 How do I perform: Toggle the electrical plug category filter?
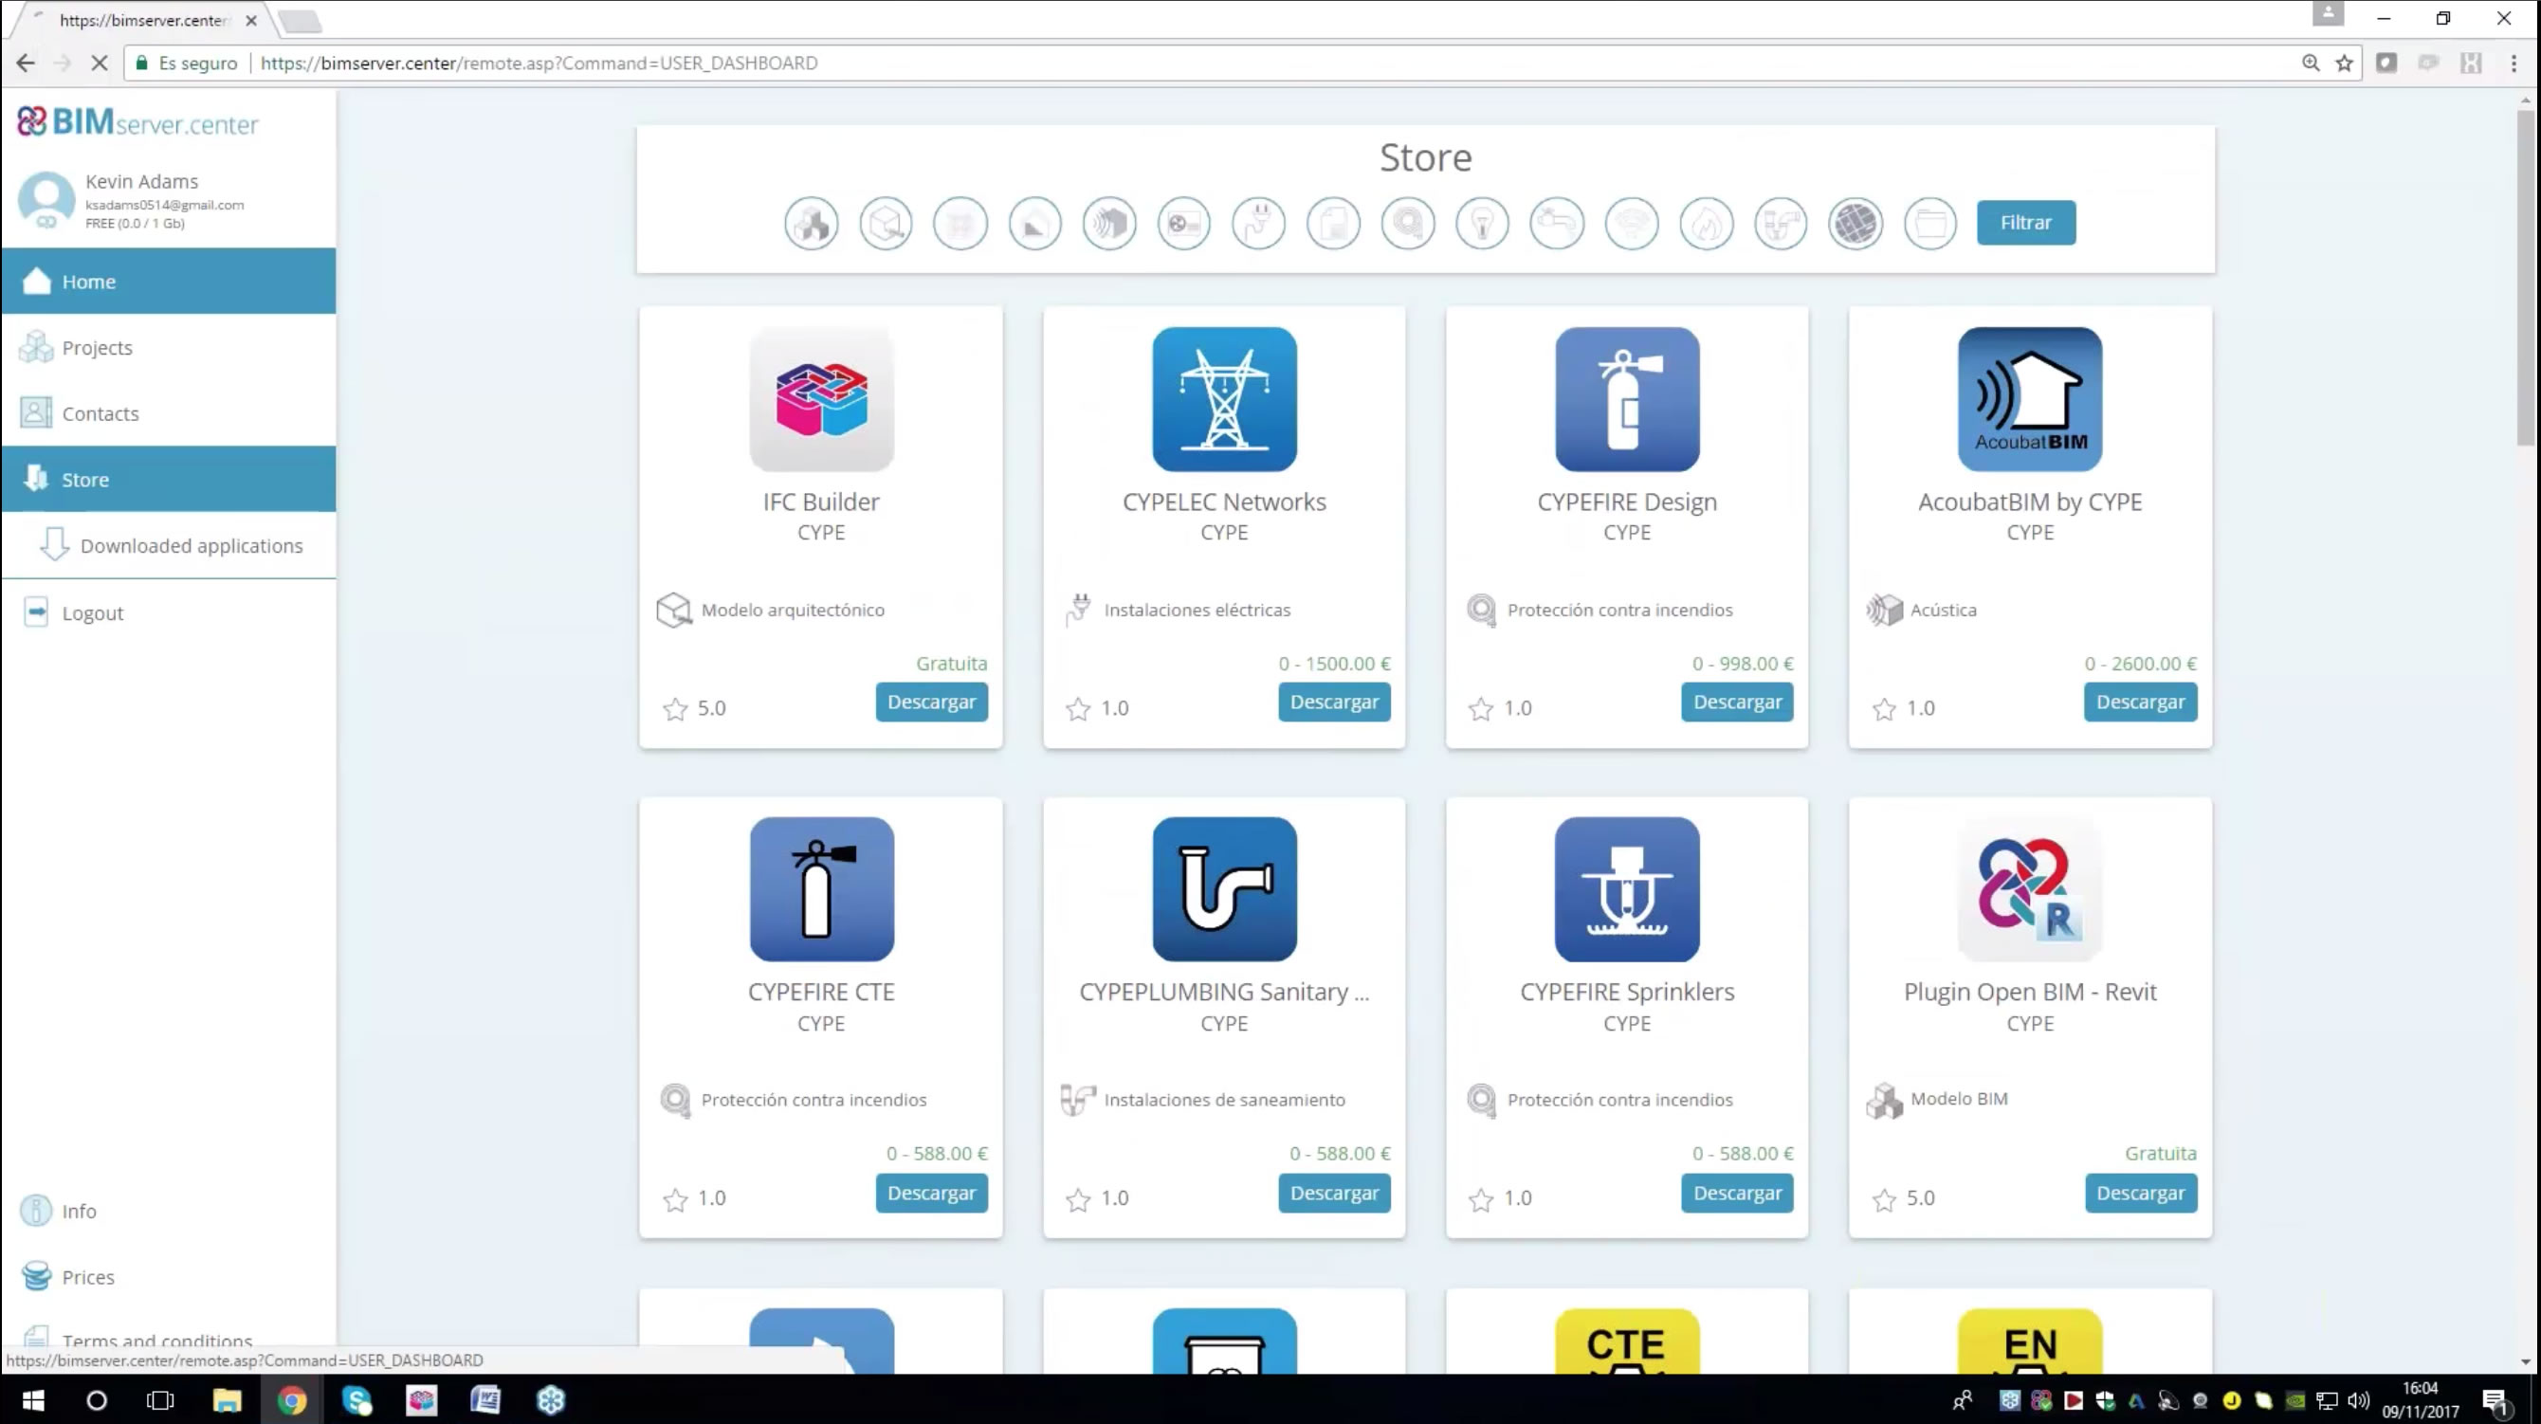[1257, 224]
